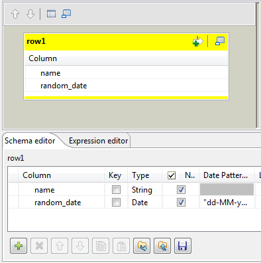
Task: Click the move down arrow in top toolbar
Action: click(x=30, y=14)
